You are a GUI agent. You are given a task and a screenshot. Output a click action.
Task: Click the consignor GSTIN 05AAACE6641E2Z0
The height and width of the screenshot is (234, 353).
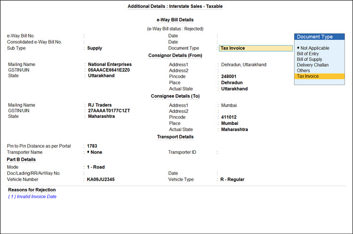[x=109, y=70]
